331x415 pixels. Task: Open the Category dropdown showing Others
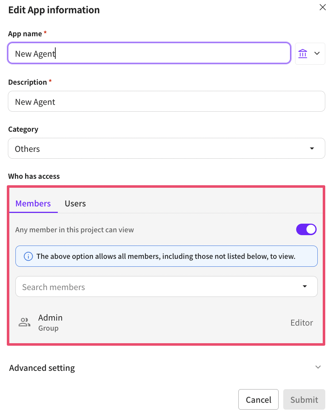tap(158, 149)
